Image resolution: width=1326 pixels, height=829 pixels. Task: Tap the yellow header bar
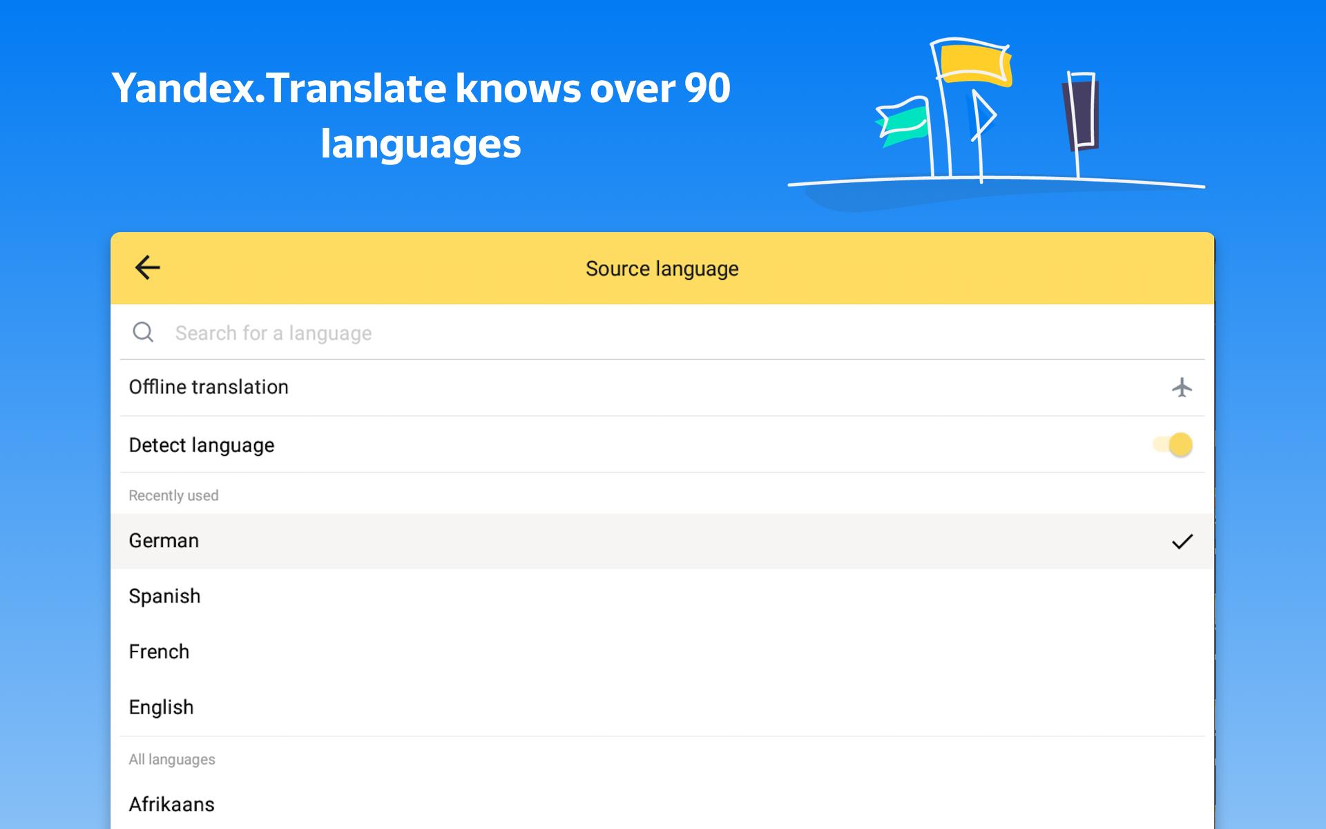pyautogui.click(x=663, y=268)
